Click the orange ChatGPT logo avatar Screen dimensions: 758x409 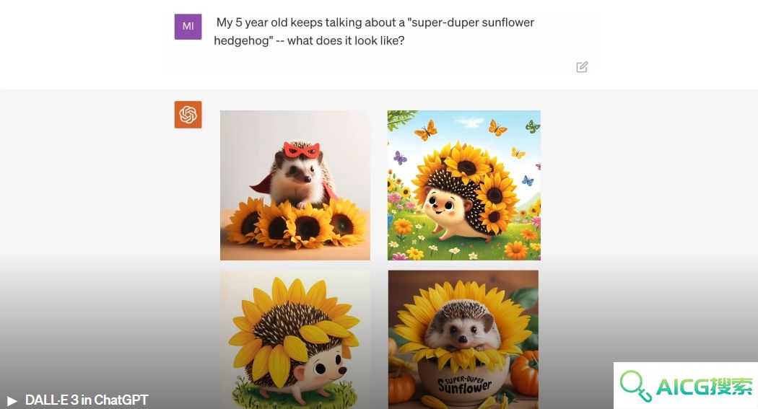(x=188, y=115)
